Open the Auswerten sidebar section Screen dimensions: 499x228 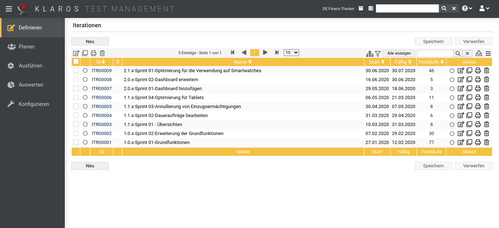tap(32, 85)
